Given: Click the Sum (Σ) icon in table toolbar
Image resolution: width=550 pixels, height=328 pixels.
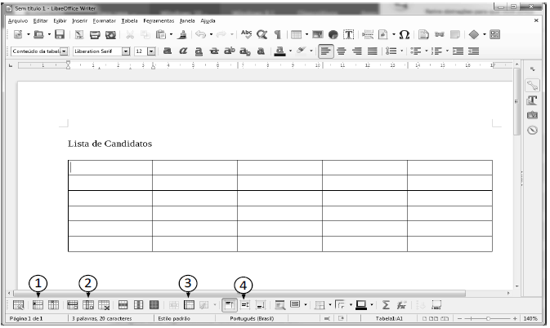Looking at the screenshot, I should click(x=386, y=304).
